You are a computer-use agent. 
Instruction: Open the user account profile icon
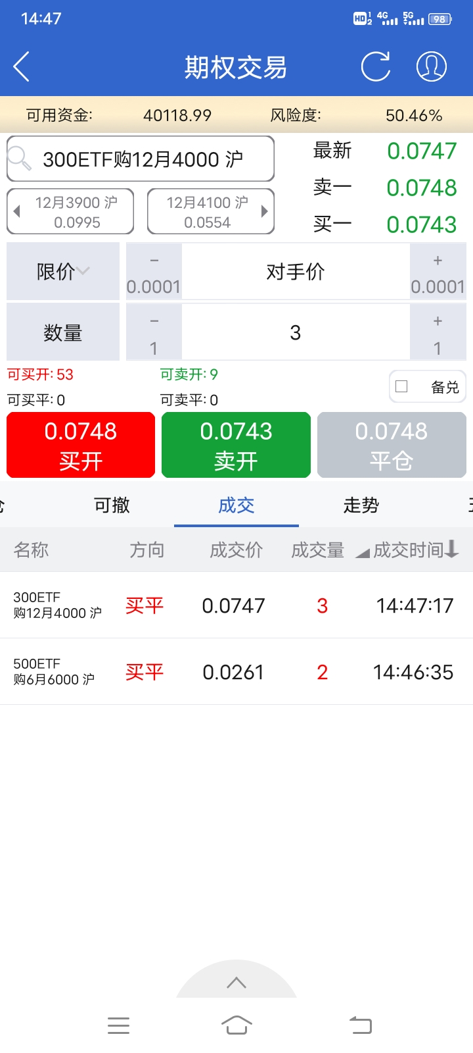(432, 66)
